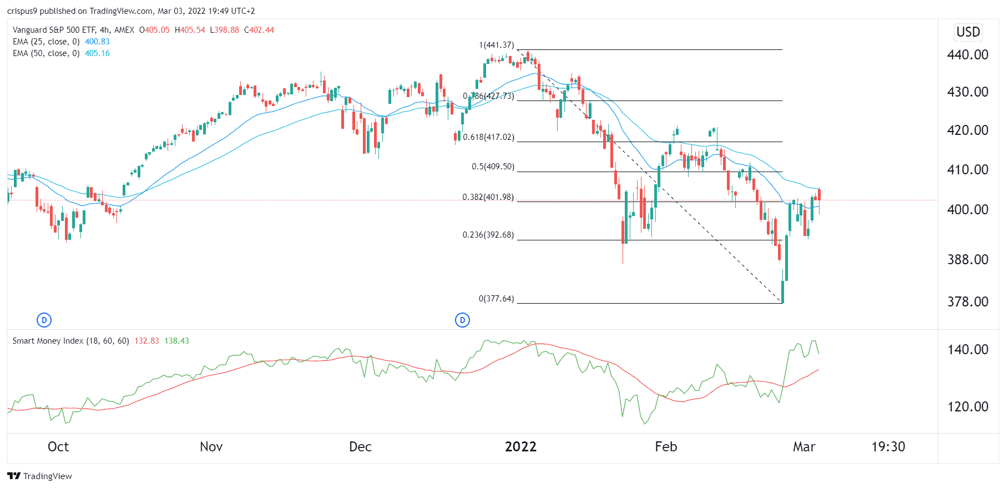Click the 410.00 price axis label

[968, 169]
